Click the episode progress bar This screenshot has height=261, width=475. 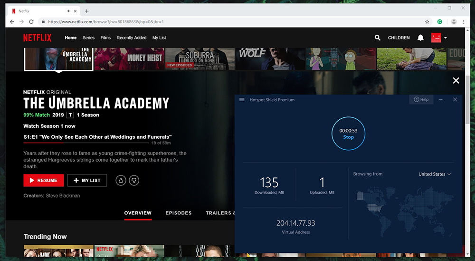tap(86, 143)
